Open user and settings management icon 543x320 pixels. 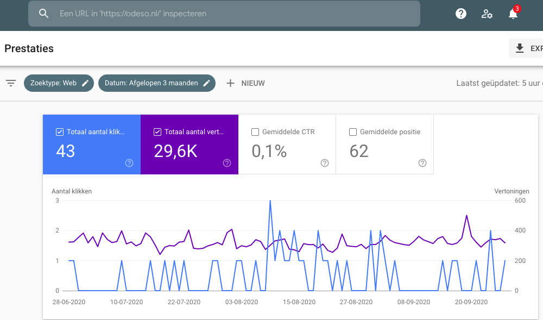pos(487,14)
